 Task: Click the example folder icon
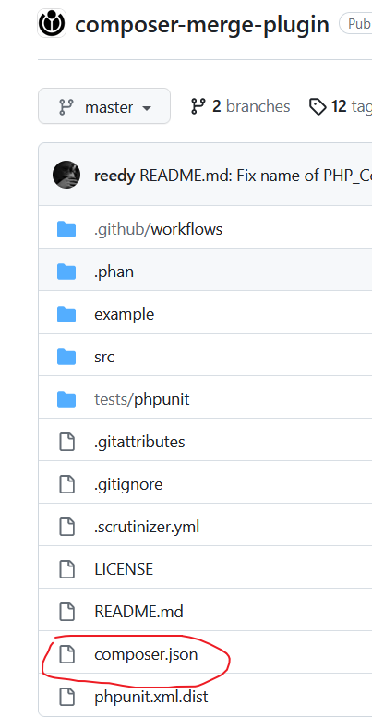click(x=66, y=314)
